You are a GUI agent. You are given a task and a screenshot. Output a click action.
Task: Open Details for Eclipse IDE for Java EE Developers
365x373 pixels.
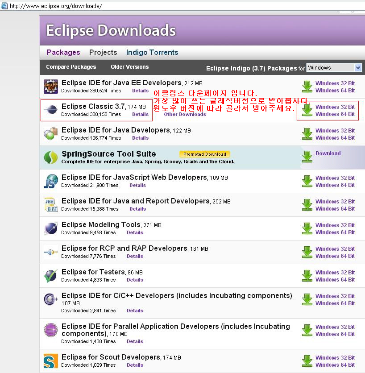coord(141,91)
